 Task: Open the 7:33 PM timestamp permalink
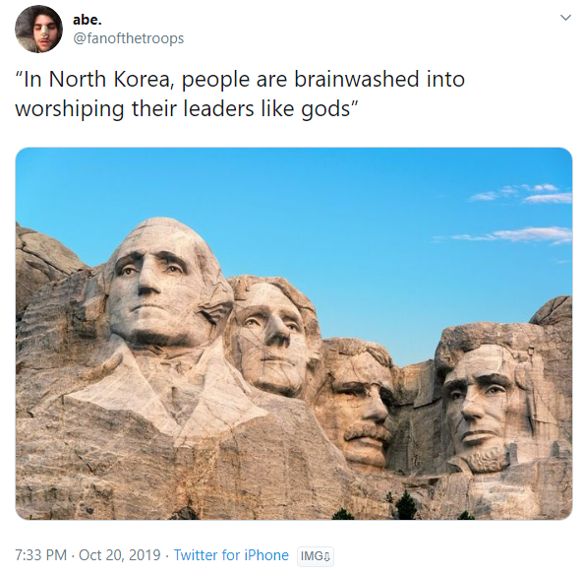coord(40,555)
